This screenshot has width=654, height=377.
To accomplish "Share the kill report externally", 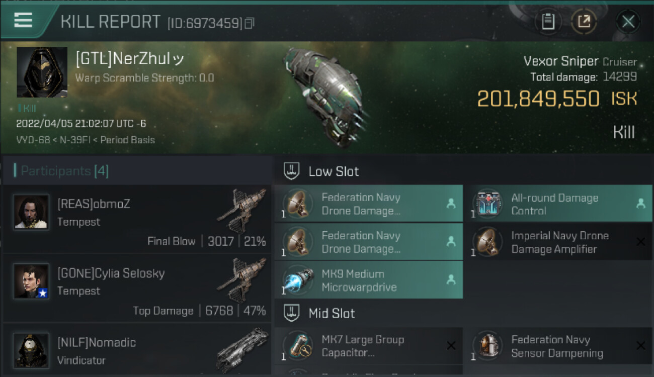I will click(x=584, y=22).
